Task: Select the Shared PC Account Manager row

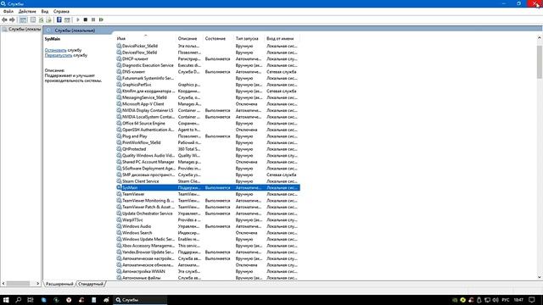Action: 208,162
